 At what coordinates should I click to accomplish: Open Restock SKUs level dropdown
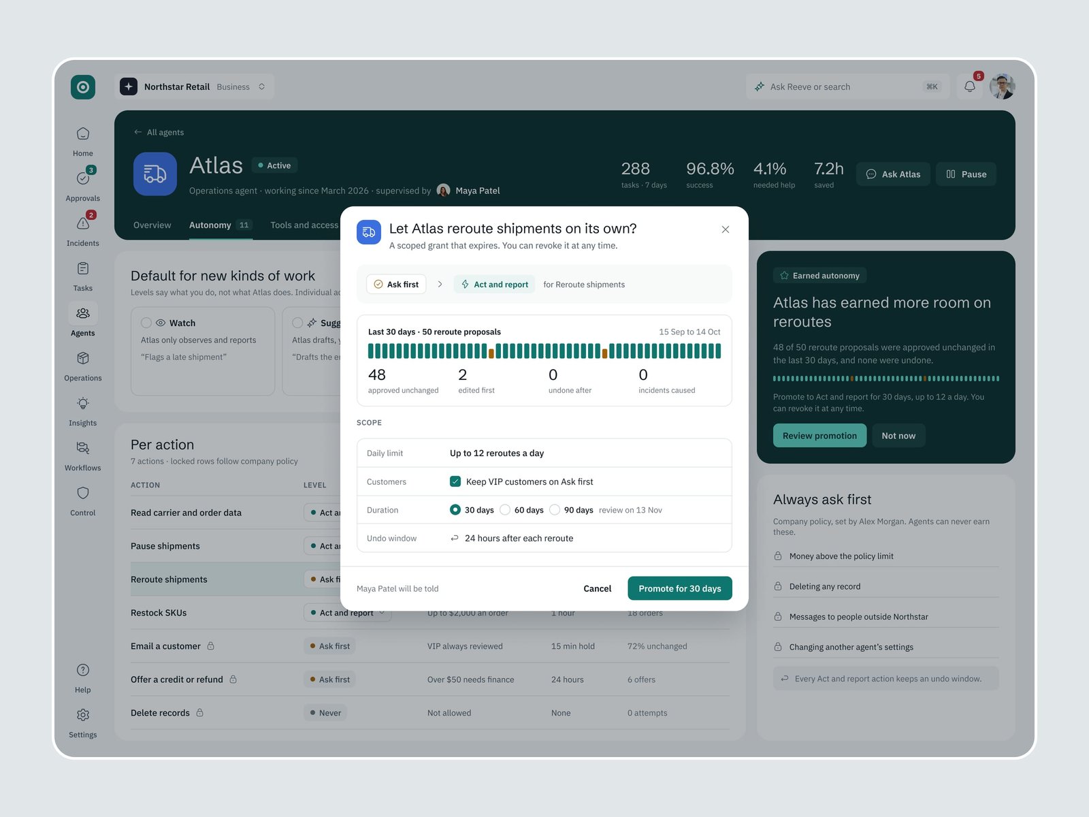(x=348, y=613)
